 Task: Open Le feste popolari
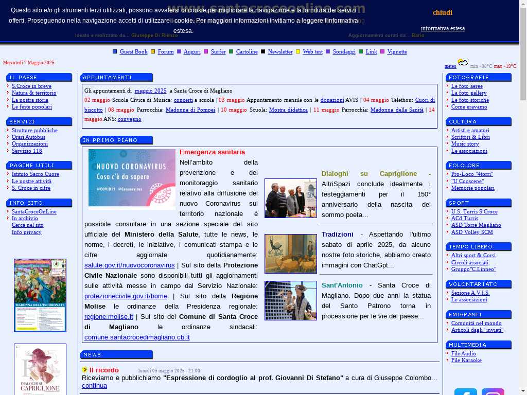coord(32,106)
